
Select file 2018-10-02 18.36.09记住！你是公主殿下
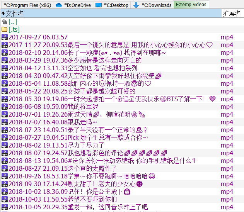(69, 192)
